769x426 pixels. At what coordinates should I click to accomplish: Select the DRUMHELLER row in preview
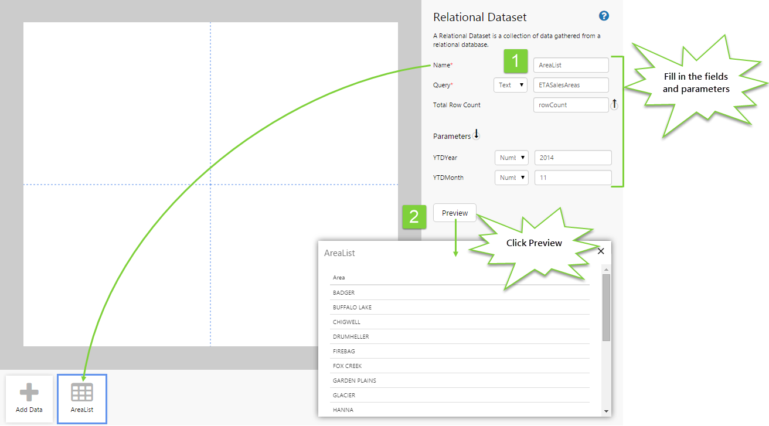[x=460, y=336]
